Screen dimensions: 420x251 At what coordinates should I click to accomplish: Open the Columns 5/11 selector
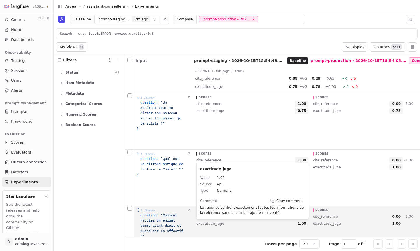point(388,47)
